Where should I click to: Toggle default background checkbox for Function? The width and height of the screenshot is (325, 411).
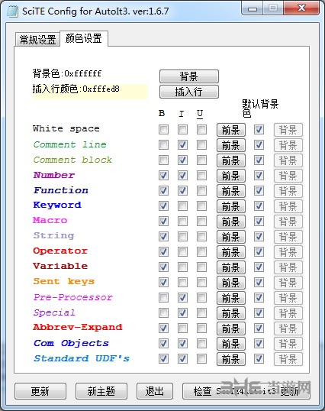tap(259, 190)
